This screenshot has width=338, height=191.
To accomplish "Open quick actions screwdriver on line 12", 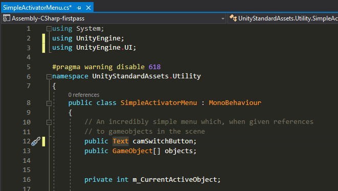I will pyautogui.click(x=36, y=141).
